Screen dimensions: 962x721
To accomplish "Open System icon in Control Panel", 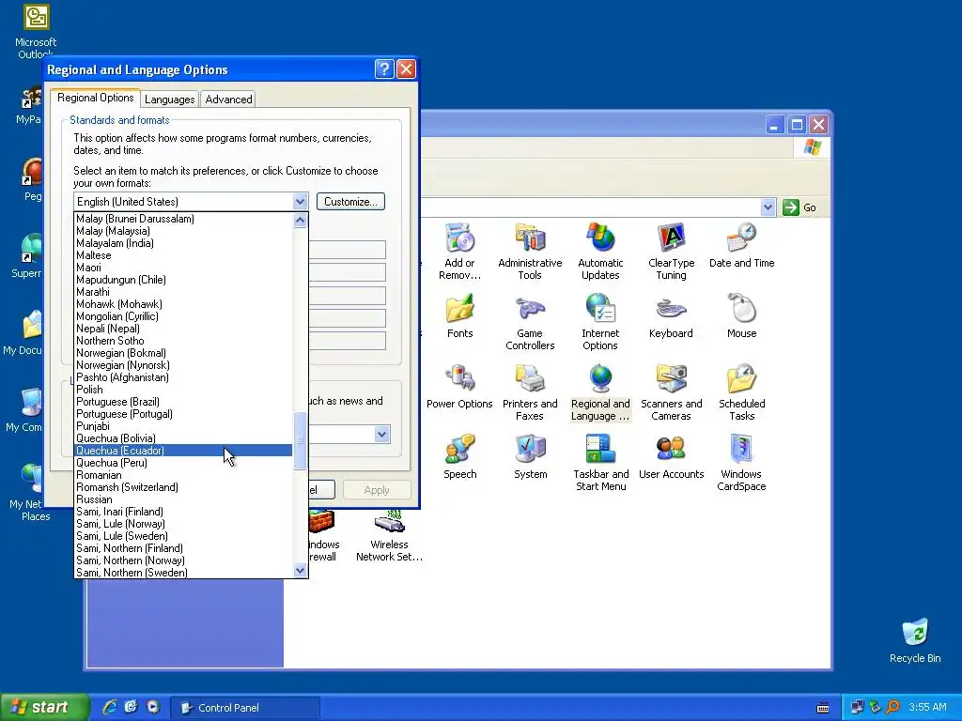I will (x=530, y=450).
